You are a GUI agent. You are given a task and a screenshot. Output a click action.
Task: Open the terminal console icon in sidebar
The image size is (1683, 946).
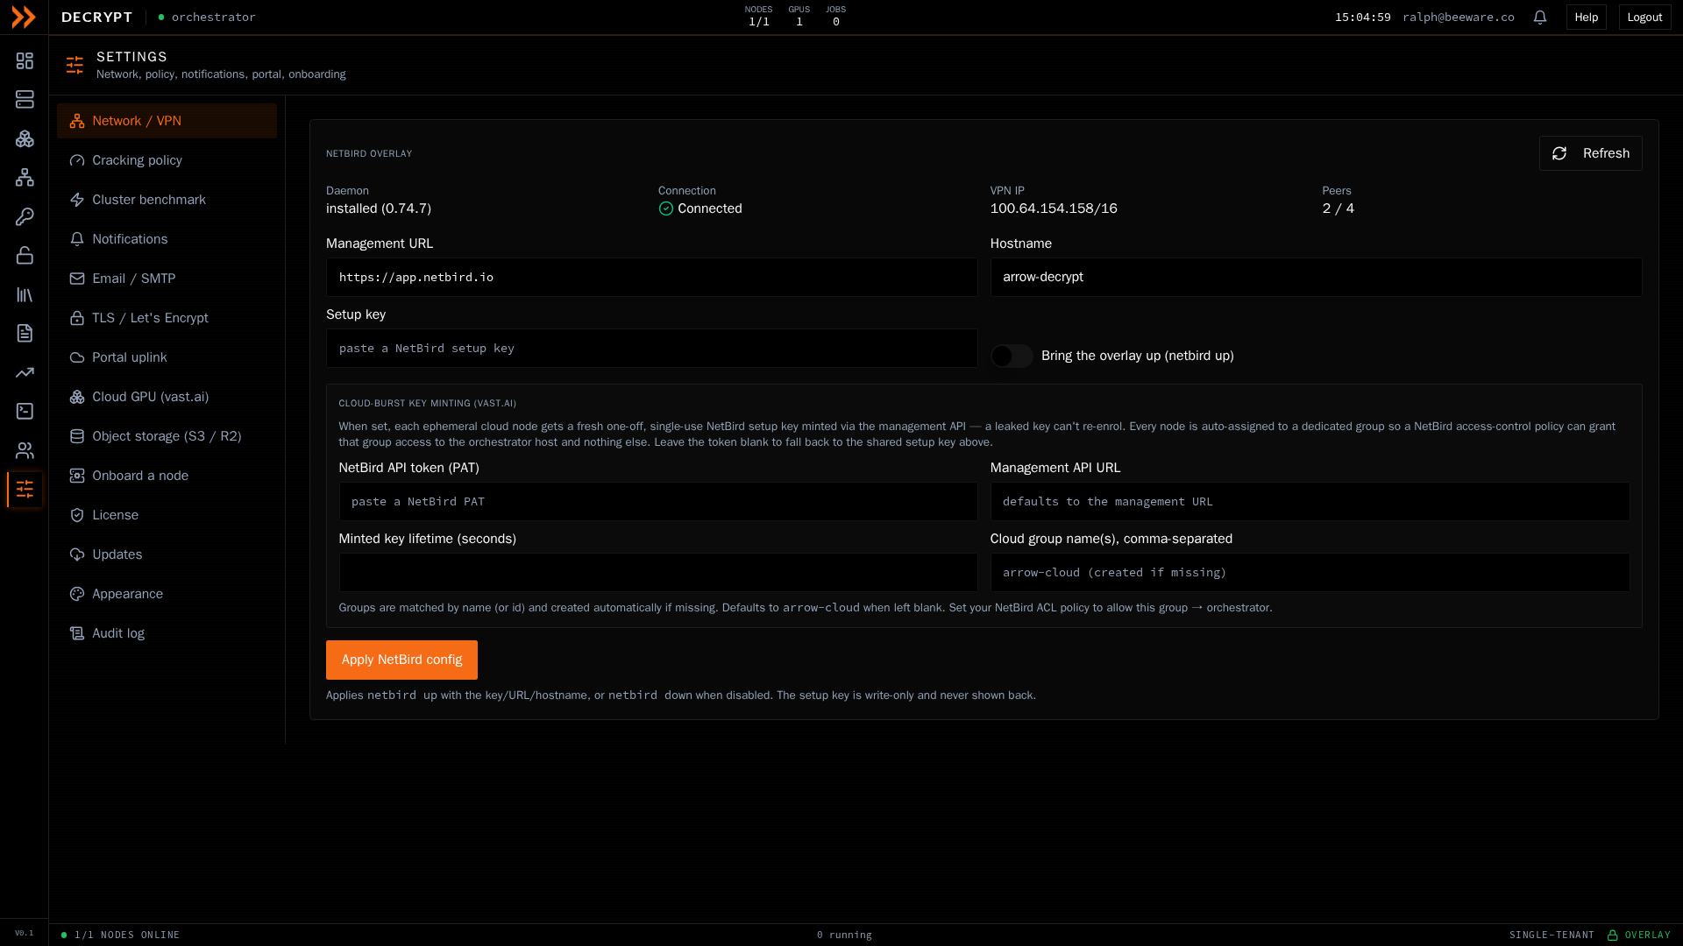(x=25, y=412)
